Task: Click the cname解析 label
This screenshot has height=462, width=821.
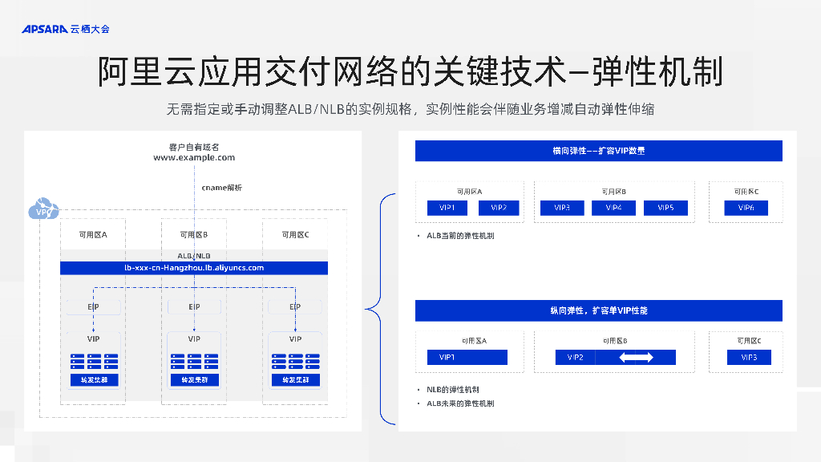Action: [222, 188]
